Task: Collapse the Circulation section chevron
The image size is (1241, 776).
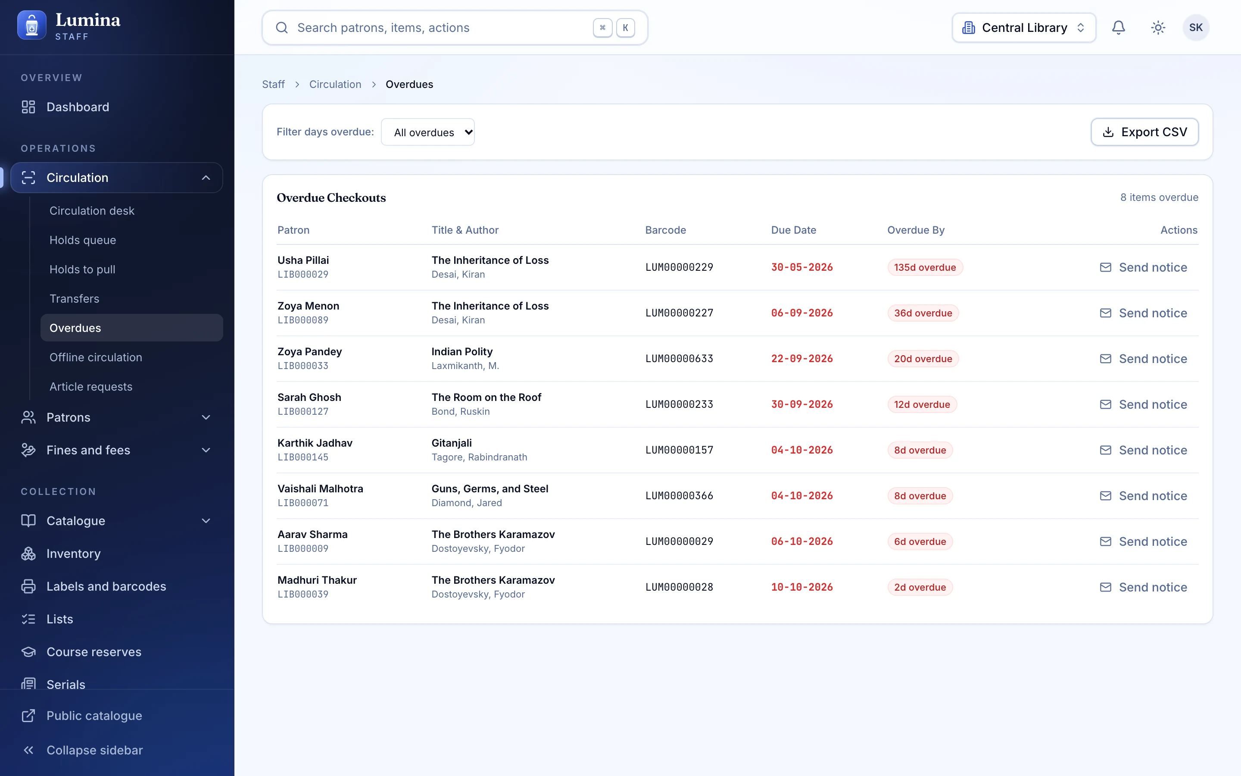Action: pos(206,178)
